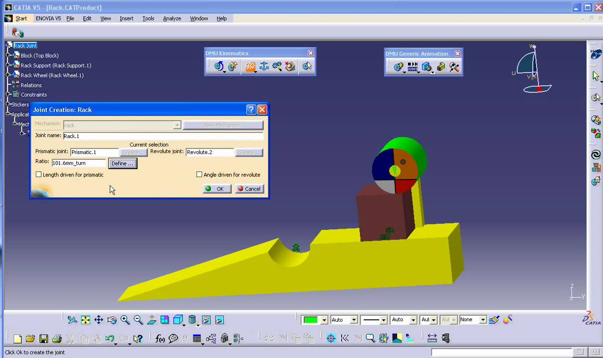603x358 pixels.
Task: Click the green fill color swatch
Action: [x=311, y=320]
